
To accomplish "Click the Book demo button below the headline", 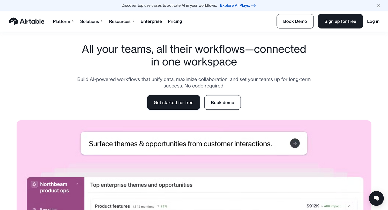I will tap(222, 102).
